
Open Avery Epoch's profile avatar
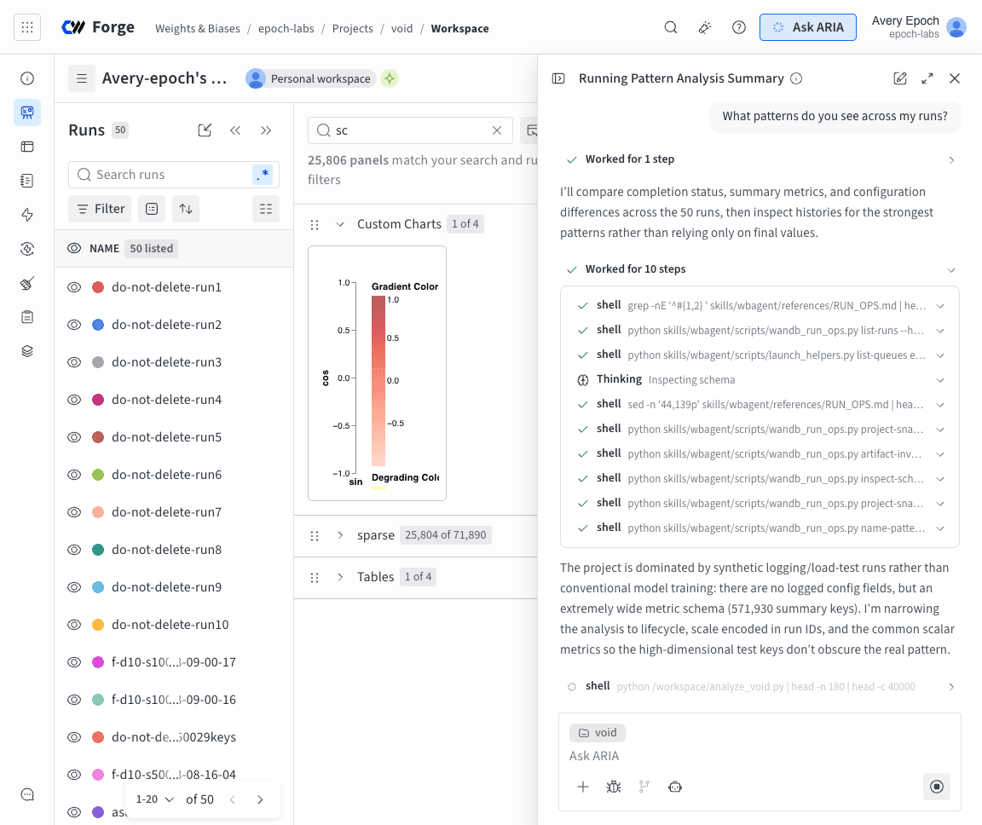point(956,27)
